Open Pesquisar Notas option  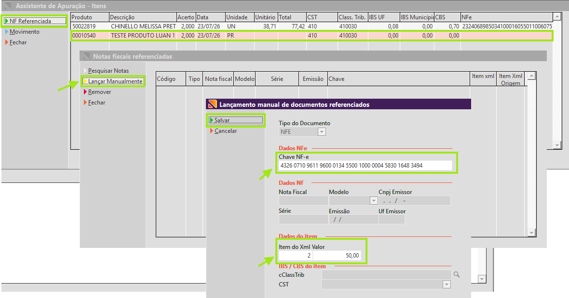108,71
